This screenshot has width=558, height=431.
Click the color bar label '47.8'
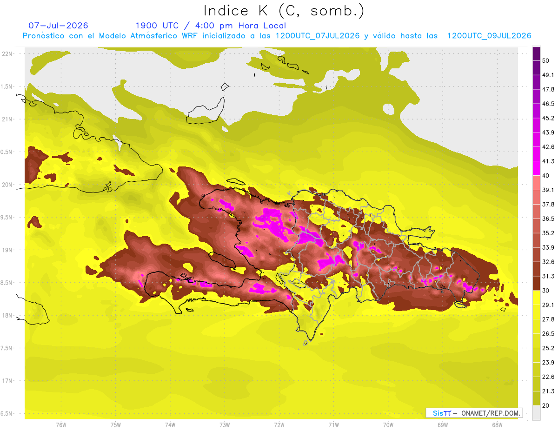(x=548, y=89)
